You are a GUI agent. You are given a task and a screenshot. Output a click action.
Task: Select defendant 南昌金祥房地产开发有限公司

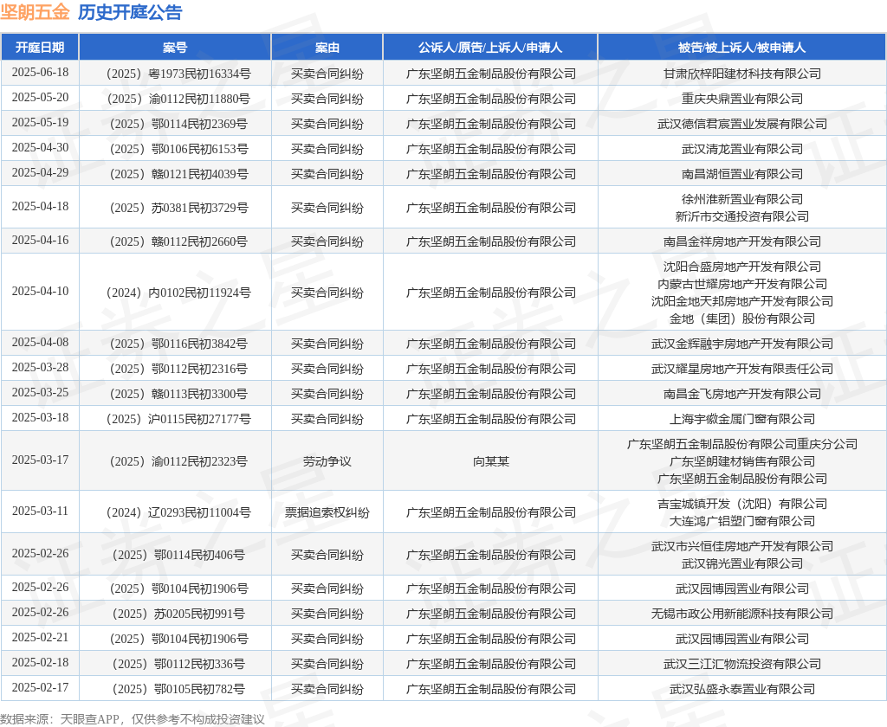tap(742, 242)
